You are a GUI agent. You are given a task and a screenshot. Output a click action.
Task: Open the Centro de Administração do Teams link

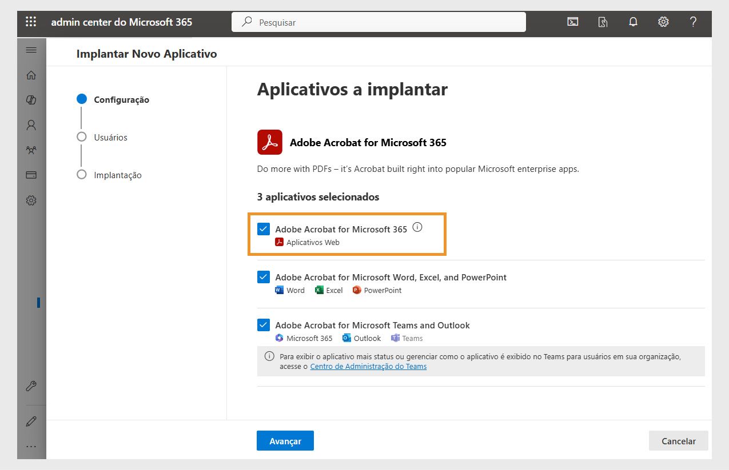(368, 366)
